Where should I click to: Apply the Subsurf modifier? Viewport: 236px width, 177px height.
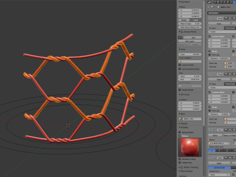click(x=219, y=163)
